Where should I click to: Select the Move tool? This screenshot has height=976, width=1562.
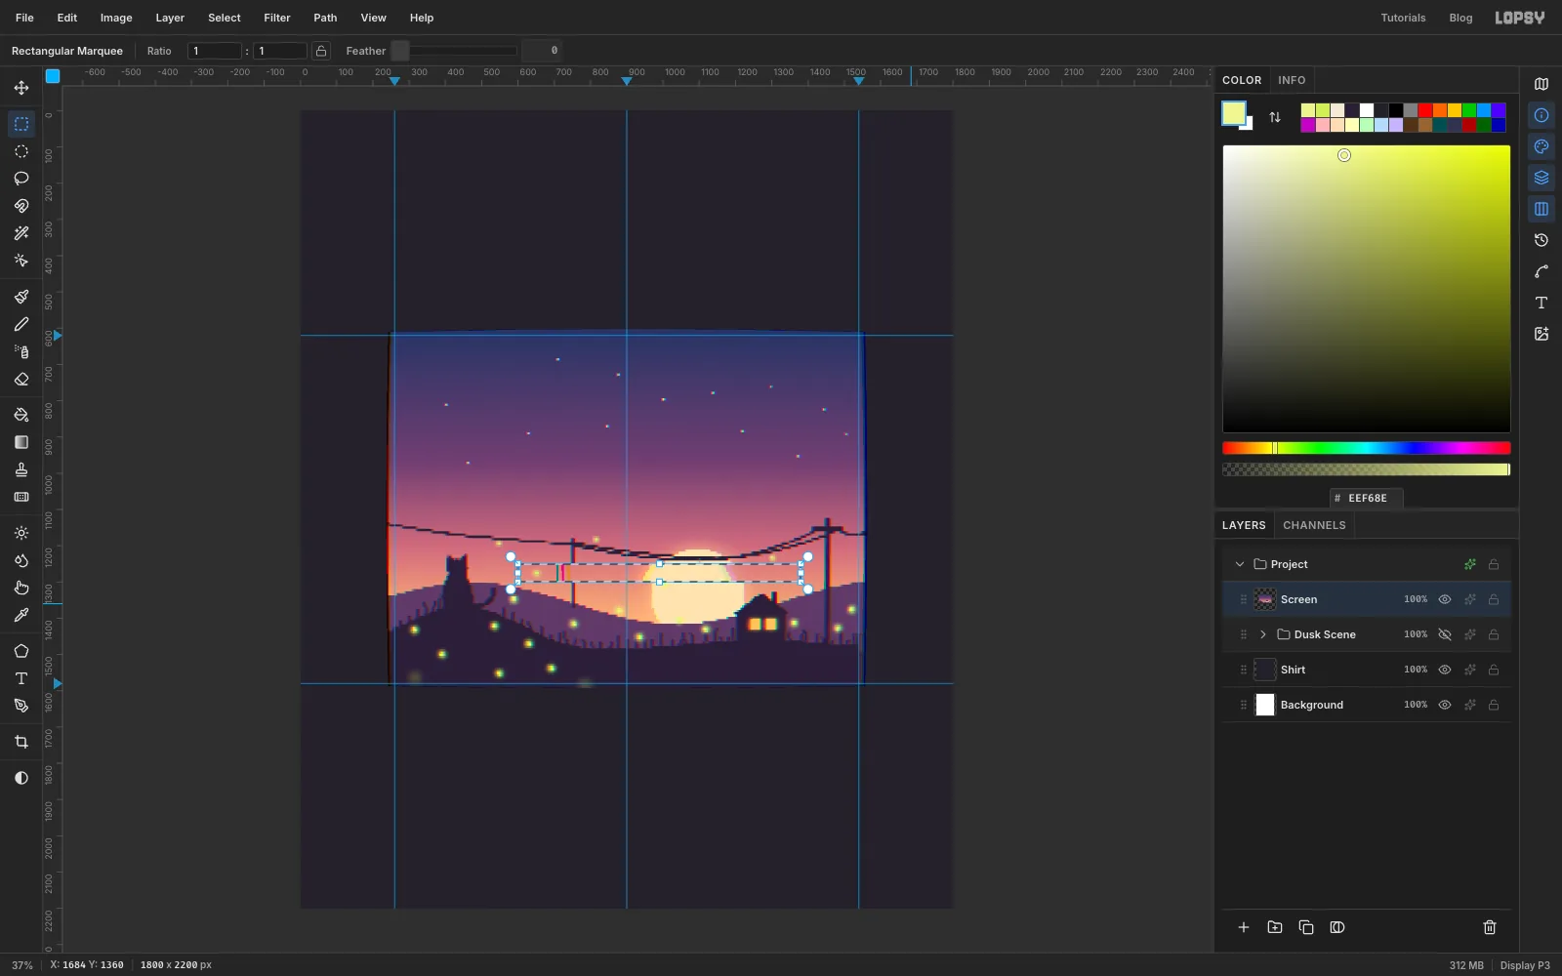click(21, 88)
